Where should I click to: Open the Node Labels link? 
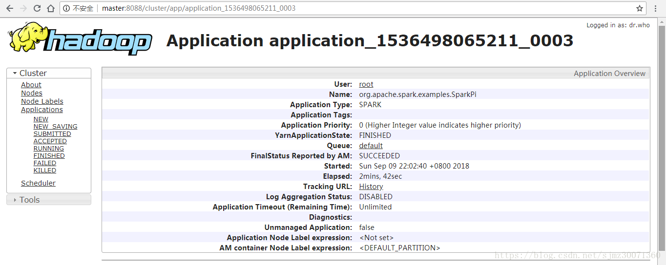(x=42, y=101)
